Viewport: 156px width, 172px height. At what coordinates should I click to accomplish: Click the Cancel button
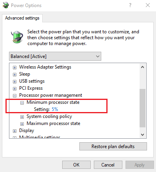pyautogui.click(x=108, y=165)
